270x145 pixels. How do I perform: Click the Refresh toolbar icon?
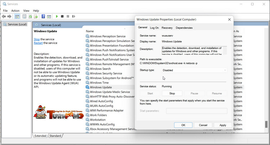[30, 17]
